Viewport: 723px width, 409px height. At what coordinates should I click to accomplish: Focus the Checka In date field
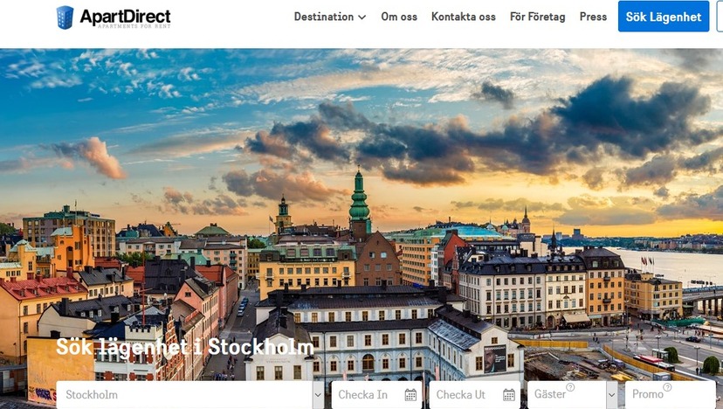(x=376, y=395)
